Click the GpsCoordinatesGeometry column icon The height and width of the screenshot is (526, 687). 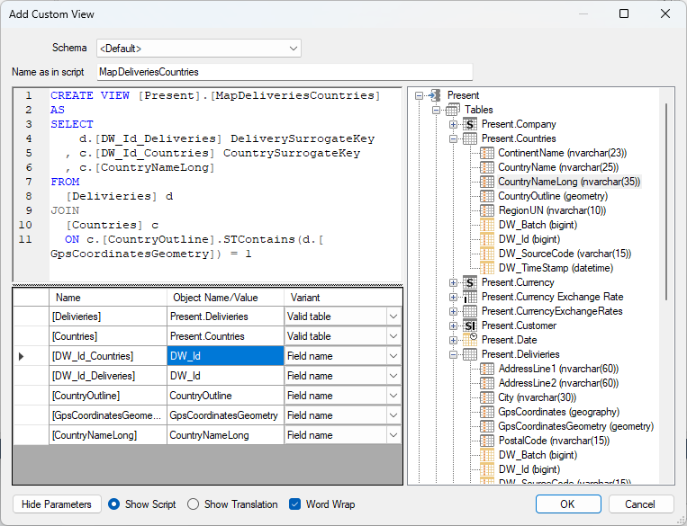[487, 426]
